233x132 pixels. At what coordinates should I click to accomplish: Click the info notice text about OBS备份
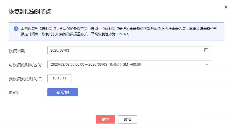click(119, 31)
